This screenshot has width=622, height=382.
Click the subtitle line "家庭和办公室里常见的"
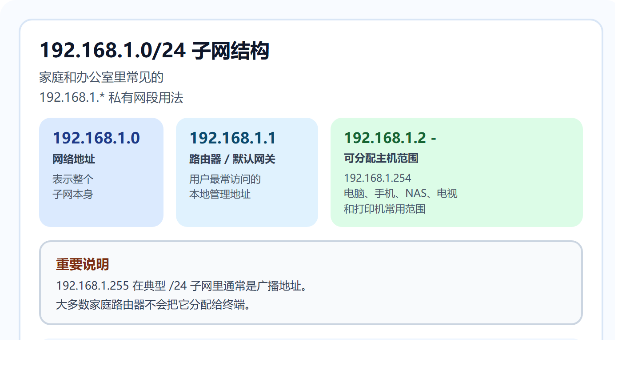[101, 77]
